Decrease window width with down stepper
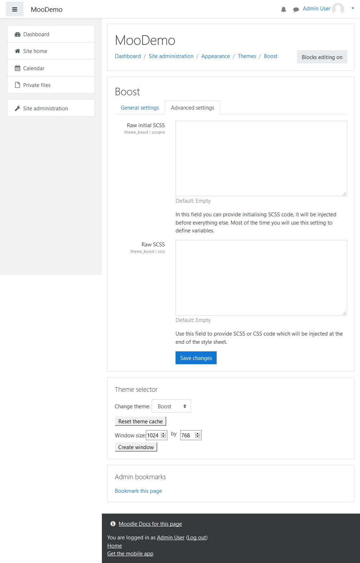360x563 pixels. pyautogui.click(x=163, y=437)
